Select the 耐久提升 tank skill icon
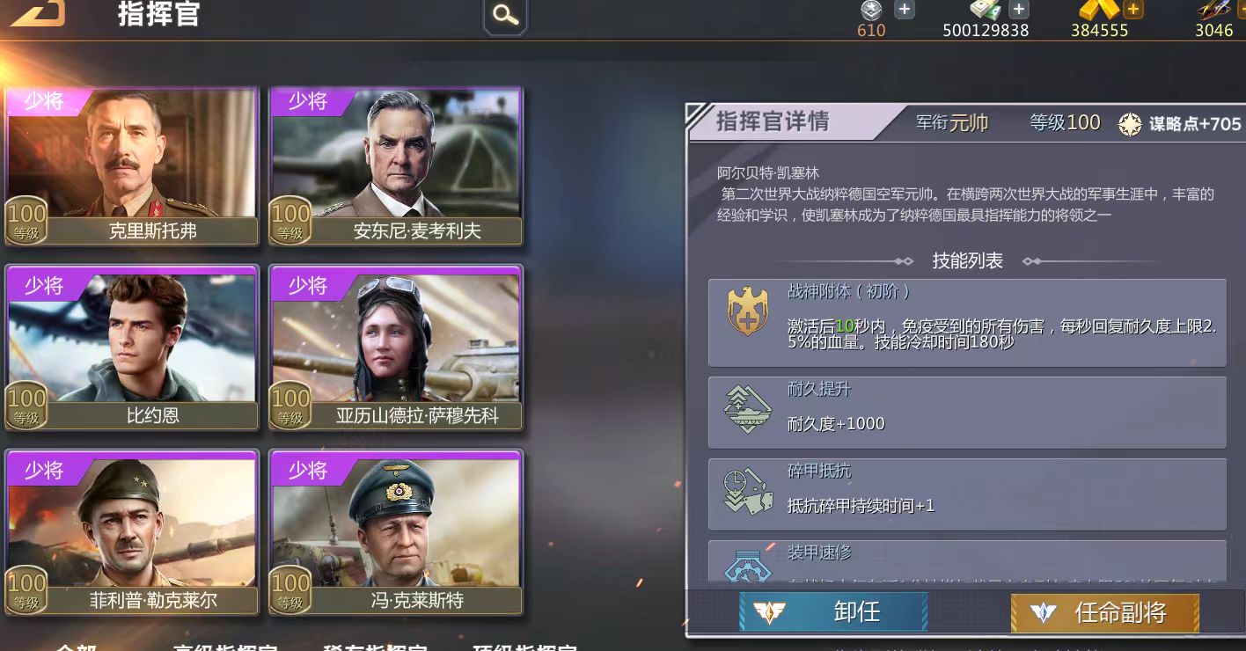Viewport: 1246px width, 651px height. (x=748, y=411)
